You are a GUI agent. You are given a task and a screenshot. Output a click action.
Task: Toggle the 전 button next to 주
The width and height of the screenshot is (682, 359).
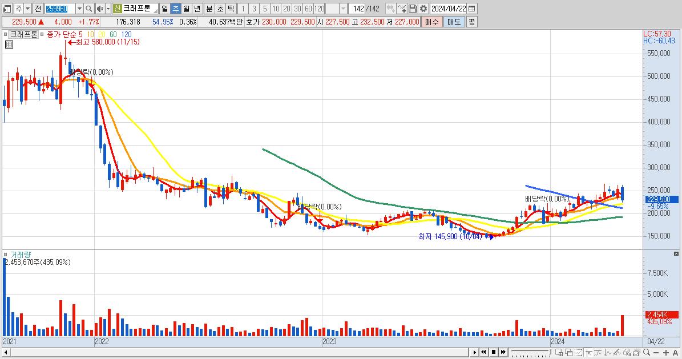[x=38, y=9]
